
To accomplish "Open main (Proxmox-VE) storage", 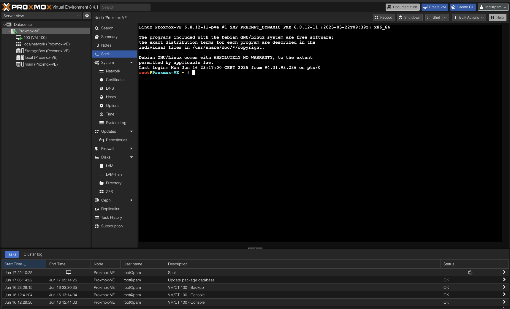I will (41, 64).
